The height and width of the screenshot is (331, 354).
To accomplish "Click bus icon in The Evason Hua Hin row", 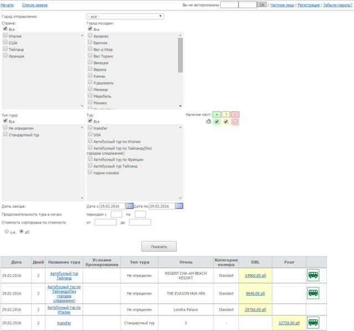I will click(x=313, y=293).
